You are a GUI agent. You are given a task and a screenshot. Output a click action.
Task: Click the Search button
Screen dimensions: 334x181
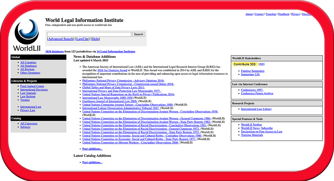tap(139, 35)
